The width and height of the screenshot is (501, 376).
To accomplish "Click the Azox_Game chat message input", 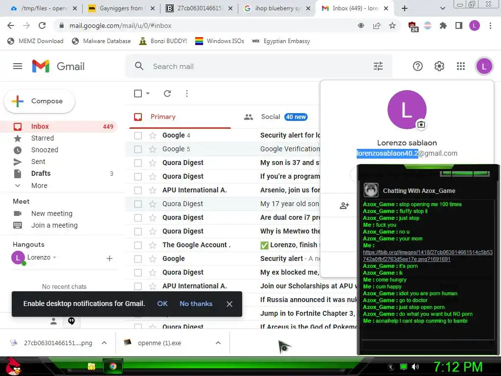I will [428, 345].
